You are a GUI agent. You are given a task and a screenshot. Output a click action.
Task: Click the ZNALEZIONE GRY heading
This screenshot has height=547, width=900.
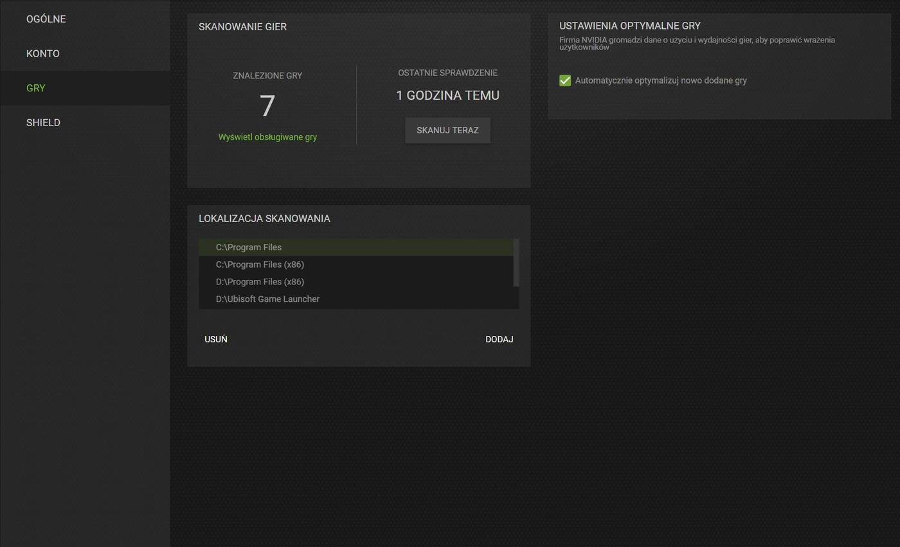point(268,75)
